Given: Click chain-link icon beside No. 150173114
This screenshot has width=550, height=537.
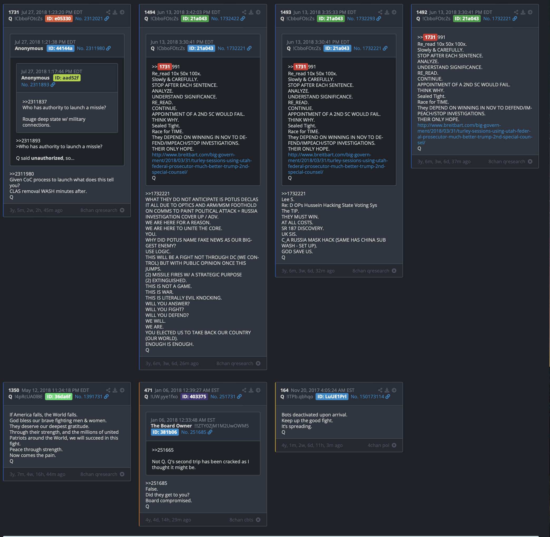Looking at the screenshot, I should coord(388,396).
